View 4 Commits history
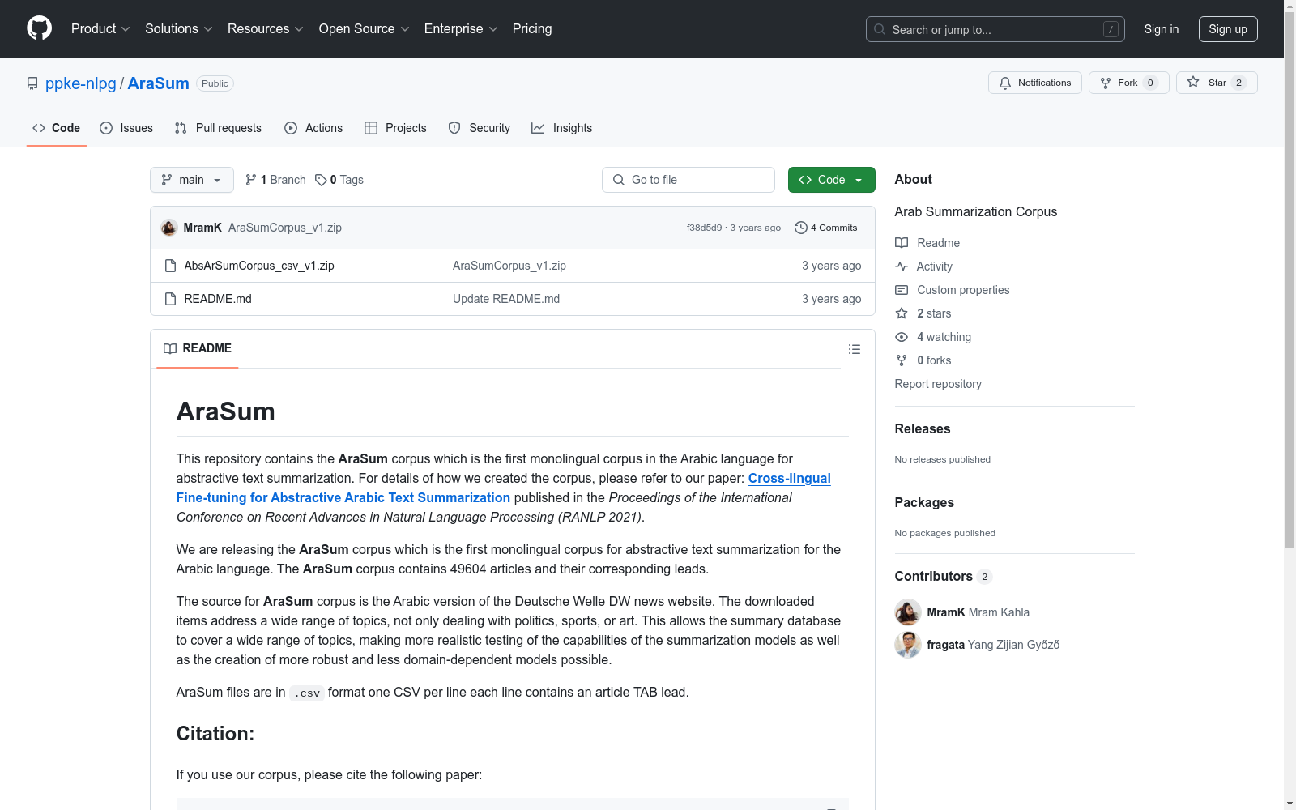 (x=826, y=228)
